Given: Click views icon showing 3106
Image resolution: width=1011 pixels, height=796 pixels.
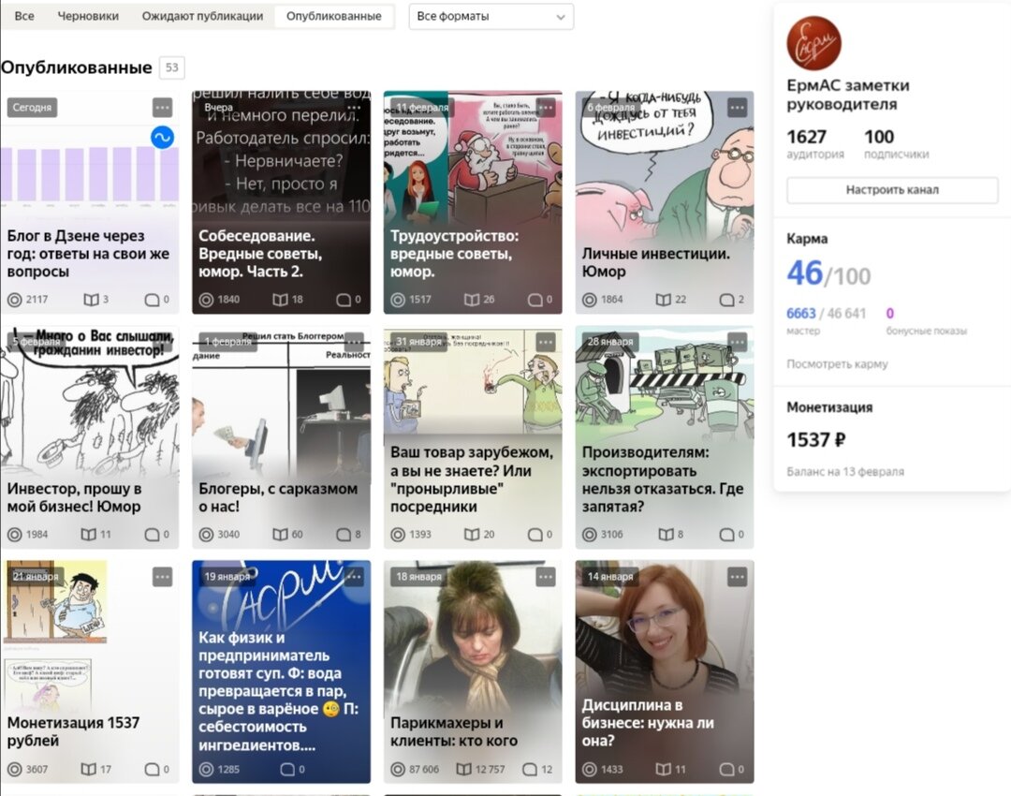Looking at the screenshot, I should [x=590, y=534].
